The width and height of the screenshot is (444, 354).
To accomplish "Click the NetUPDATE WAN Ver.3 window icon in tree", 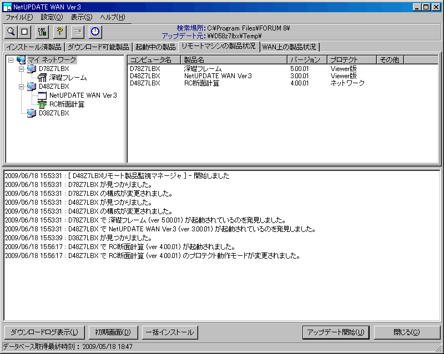I will [42, 95].
